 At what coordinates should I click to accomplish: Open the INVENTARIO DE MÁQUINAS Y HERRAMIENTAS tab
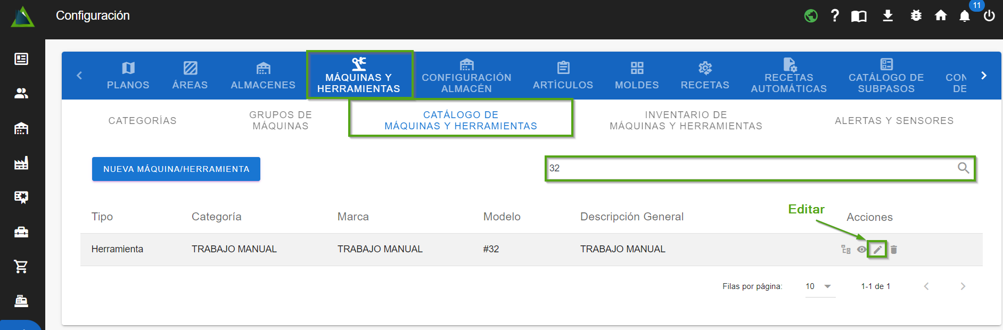[x=686, y=120]
